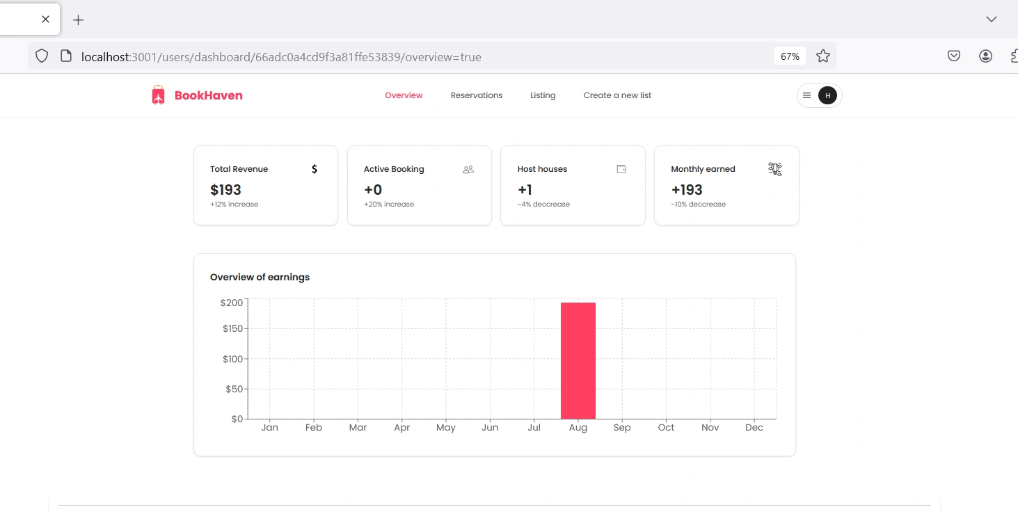This screenshot has width=1018, height=512.
Task: Open the Listing page
Action: coord(543,95)
